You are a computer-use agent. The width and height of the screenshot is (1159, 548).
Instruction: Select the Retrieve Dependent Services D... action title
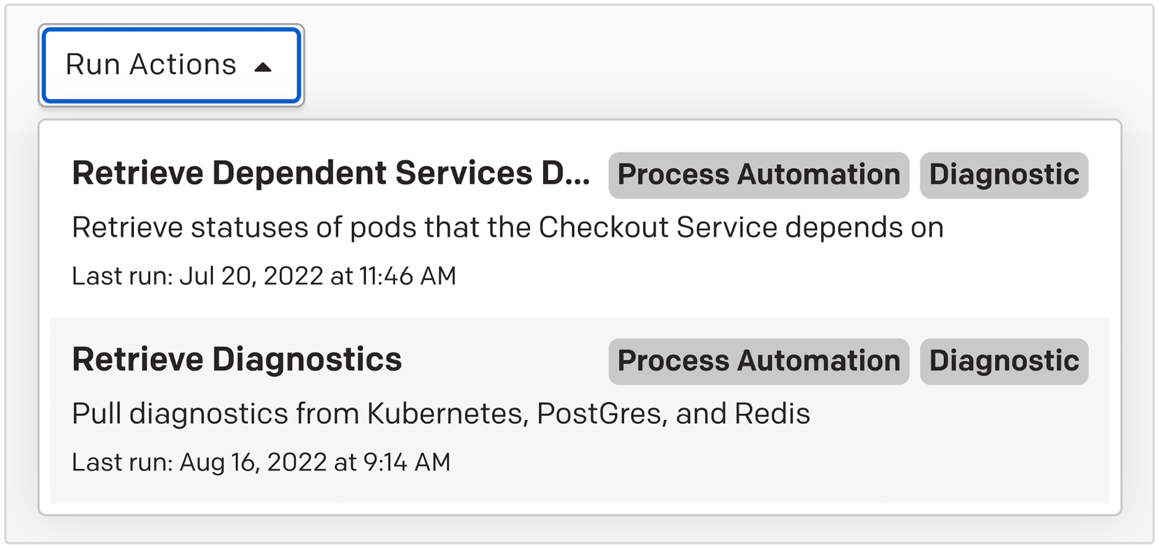(330, 173)
